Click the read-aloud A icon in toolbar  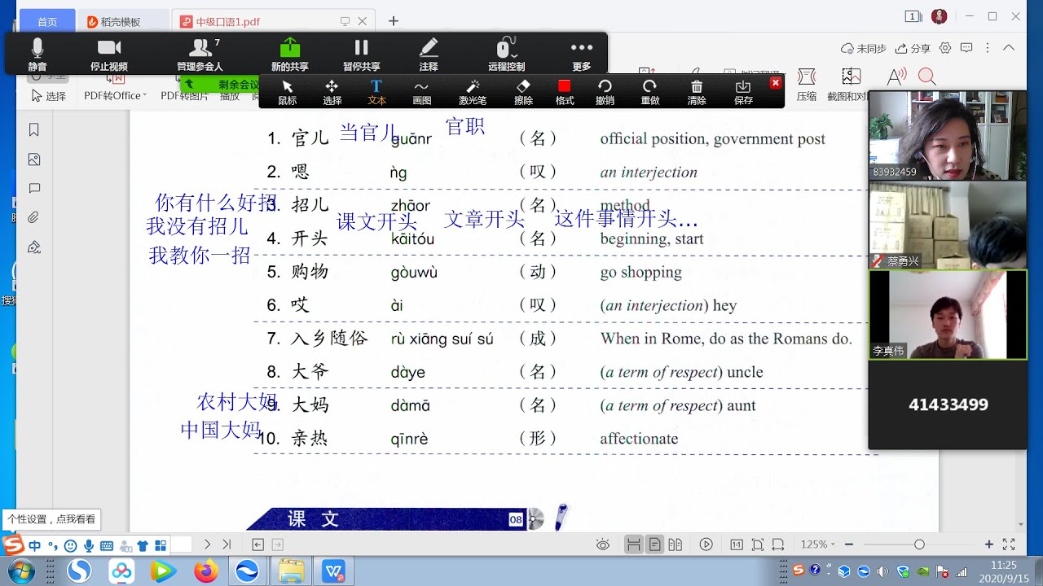(x=896, y=77)
